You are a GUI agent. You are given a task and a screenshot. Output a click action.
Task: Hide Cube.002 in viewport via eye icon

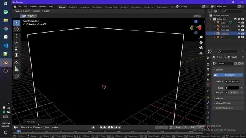239,30
